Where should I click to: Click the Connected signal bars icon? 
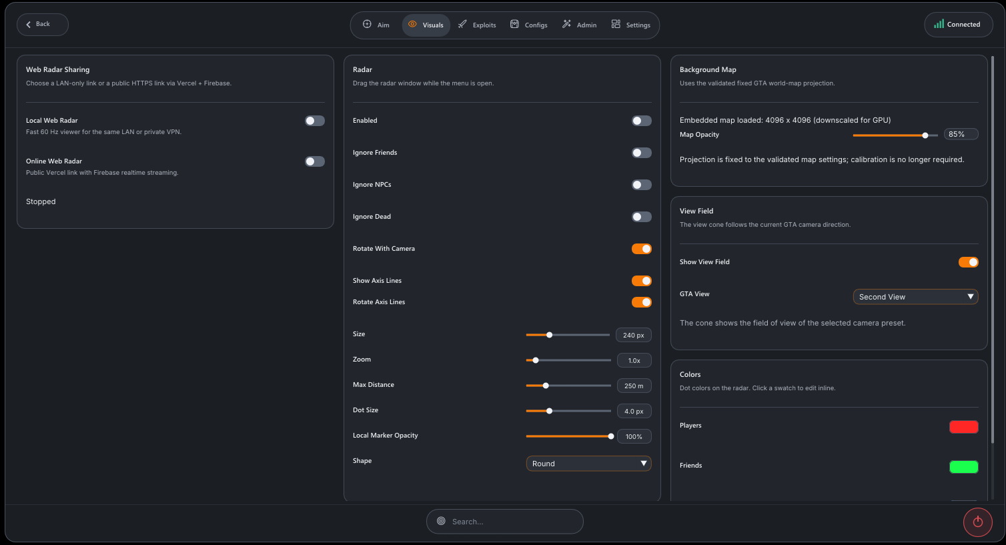(x=939, y=24)
